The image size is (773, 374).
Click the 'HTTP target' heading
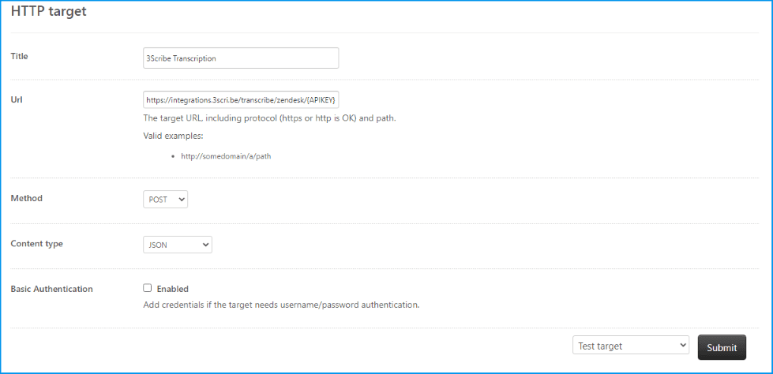(49, 12)
